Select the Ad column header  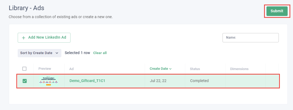(x=72, y=69)
